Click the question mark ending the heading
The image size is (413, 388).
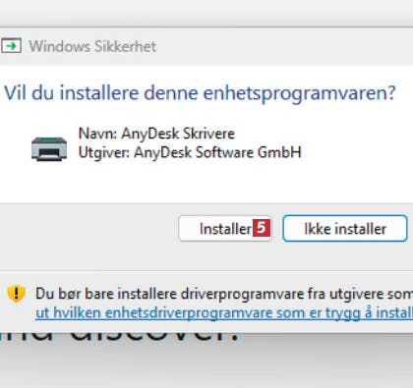click(x=389, y=92)
